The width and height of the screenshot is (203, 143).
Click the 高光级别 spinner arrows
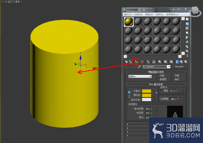[152, 109]
